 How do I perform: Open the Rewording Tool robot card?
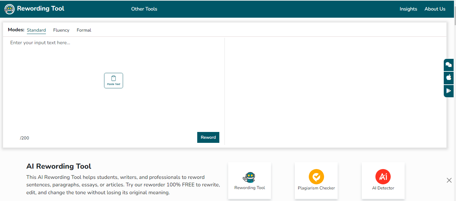[x=250, y=181]
